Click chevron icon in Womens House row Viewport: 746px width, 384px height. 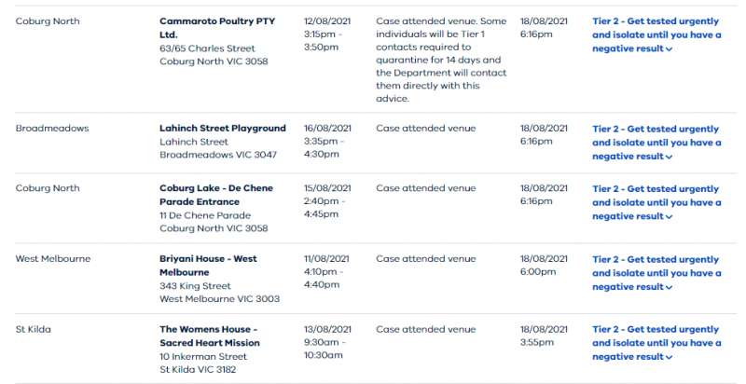click(x=670, y=358)
